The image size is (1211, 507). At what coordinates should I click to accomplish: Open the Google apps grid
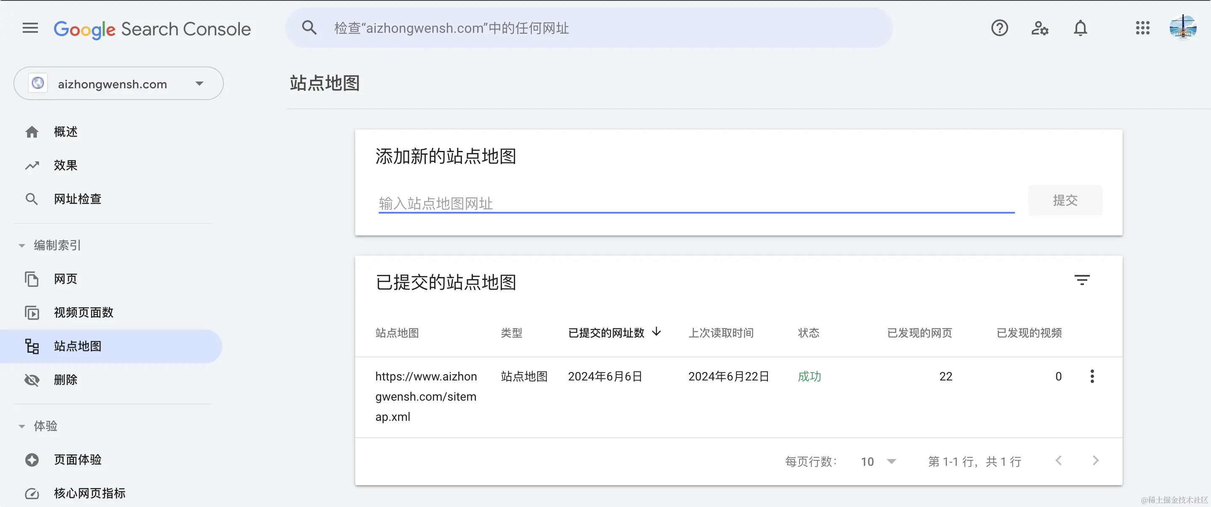(x=1142, y=28)
